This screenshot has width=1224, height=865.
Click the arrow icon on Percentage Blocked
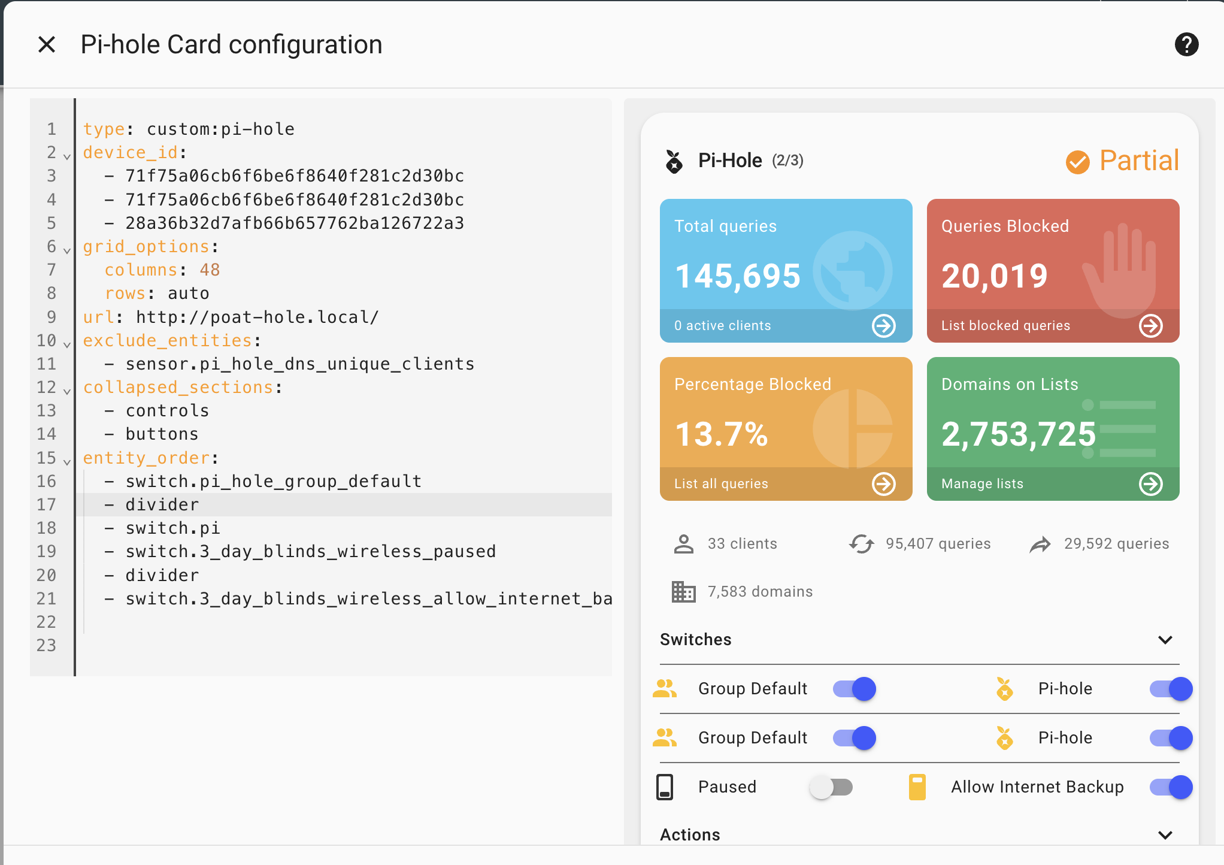[x=883, y=484]
